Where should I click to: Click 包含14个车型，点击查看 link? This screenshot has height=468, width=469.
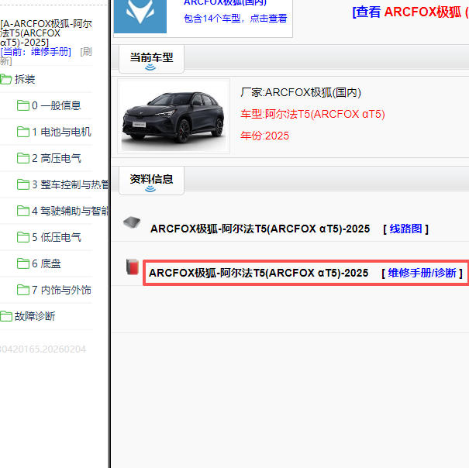[236, 19]
